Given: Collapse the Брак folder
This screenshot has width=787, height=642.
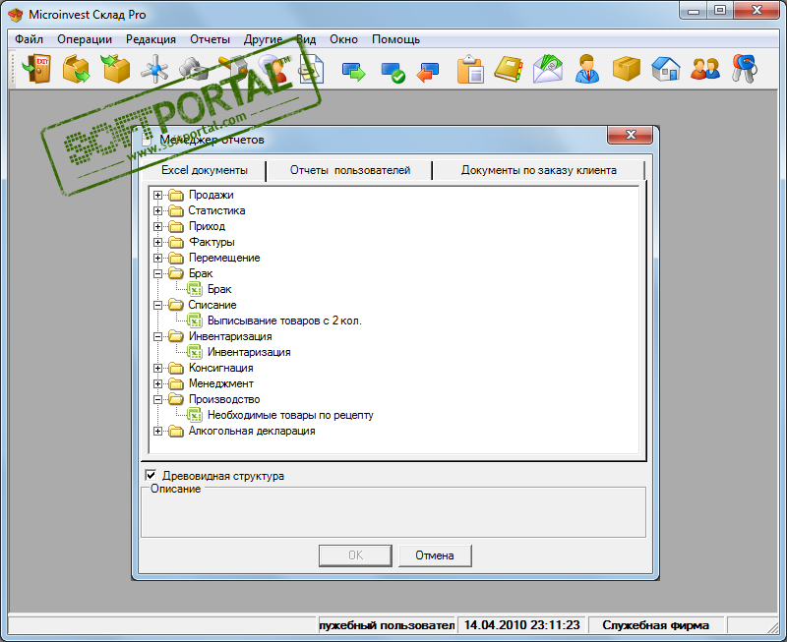Looking at the screenshot, I should pos(157,273).
